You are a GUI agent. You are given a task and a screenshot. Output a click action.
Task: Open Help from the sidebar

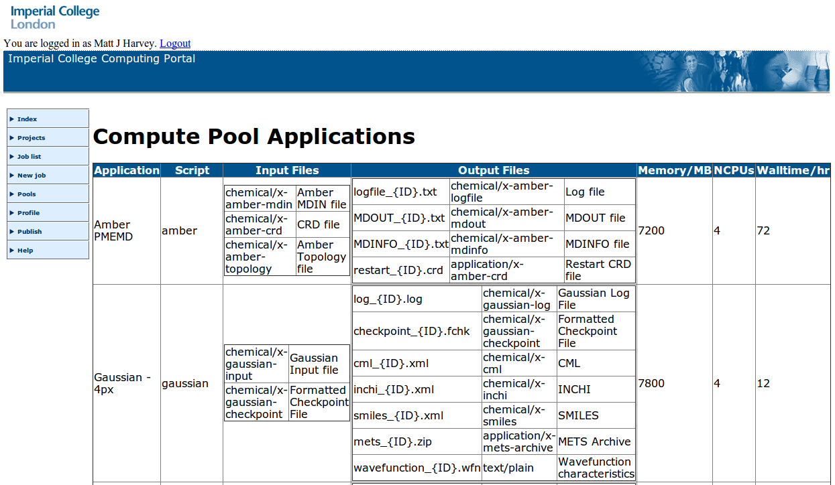tap(25, 251)
